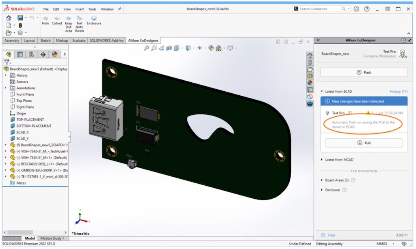The width and height of the screenshot is (416, 249).
Task: Show more manager tabs arrow
Action: click(x=65, y=54)
